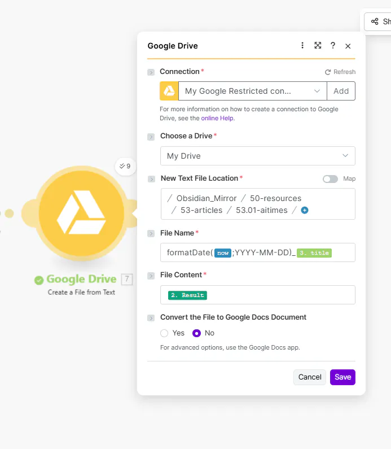Image resolution: width=391 pixels, height=449 pixels.
Task: Open the online Help link
Action: tap(217, 118)
